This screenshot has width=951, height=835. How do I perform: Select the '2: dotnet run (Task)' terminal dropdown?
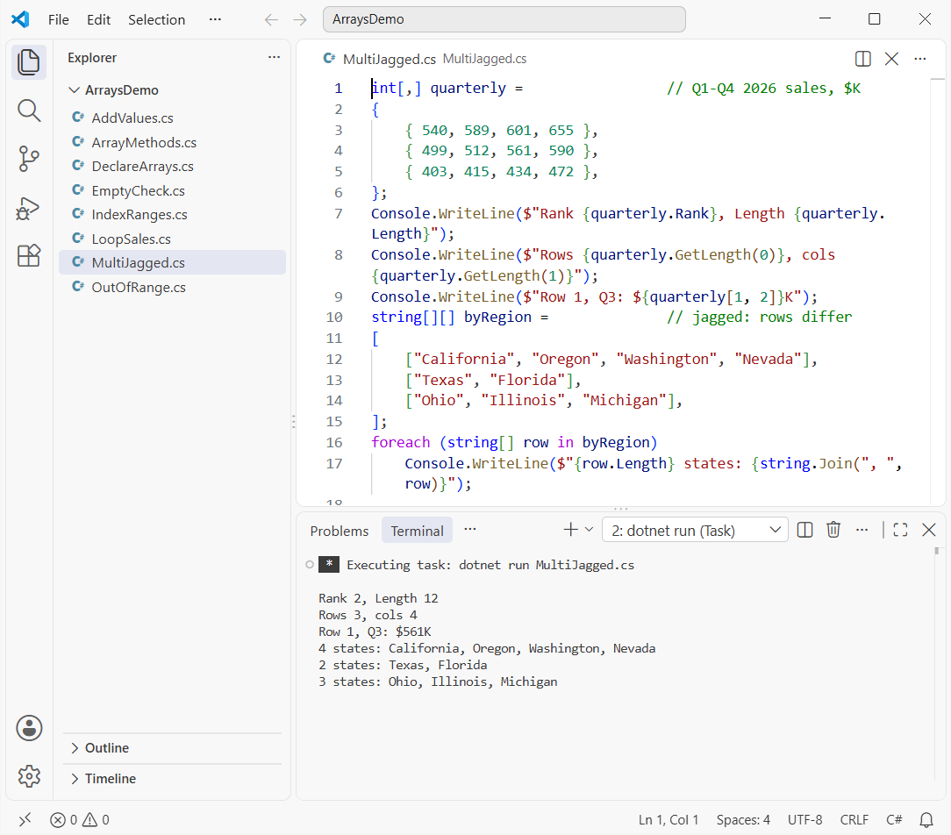pos(695,530)
